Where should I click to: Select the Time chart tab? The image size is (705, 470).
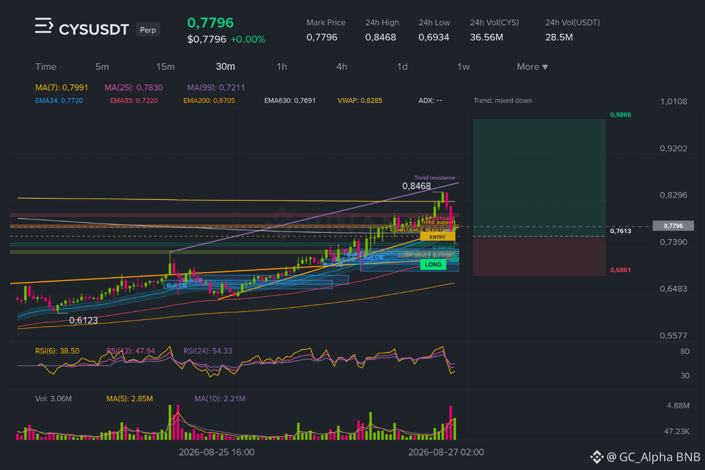tap(46, 67)
